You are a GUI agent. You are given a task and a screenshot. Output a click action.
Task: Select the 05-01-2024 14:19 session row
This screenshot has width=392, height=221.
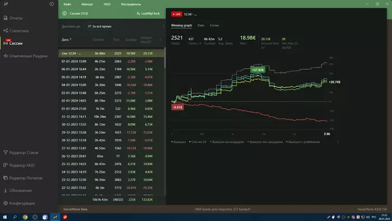pos(111,77)
